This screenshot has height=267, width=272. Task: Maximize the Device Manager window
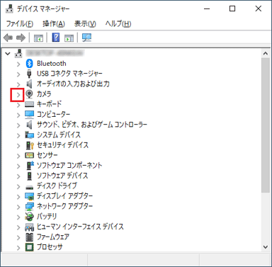coord(232,8)
